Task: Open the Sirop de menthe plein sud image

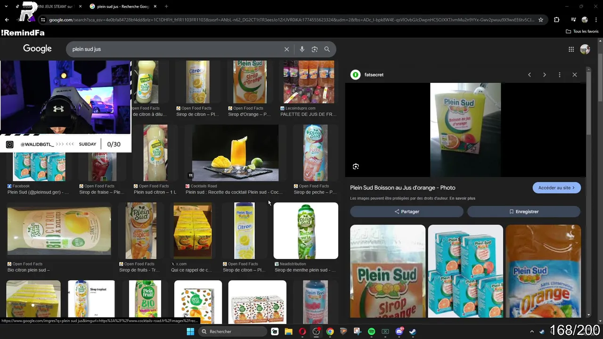Action: [306, 231]
